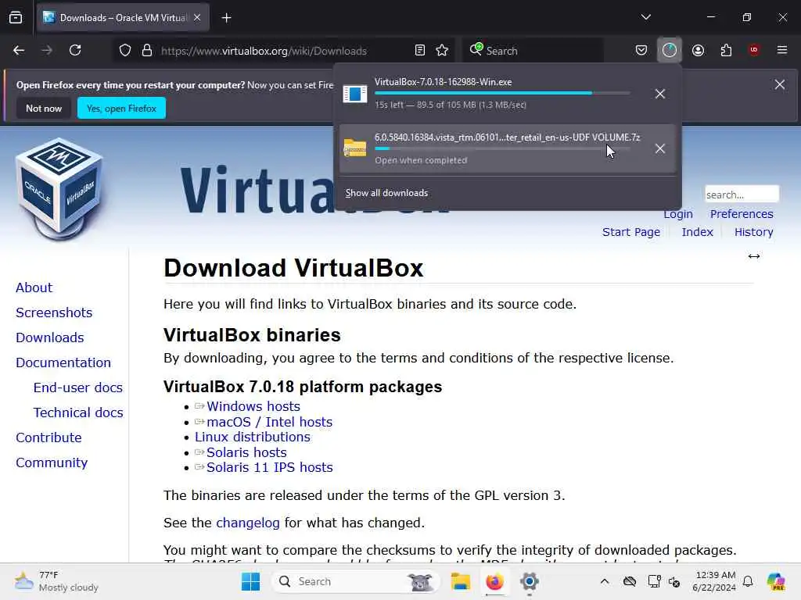Select the Downloads – Oracle VM VirtualBox tab
The image size is (801, 600).
[123, 18]
